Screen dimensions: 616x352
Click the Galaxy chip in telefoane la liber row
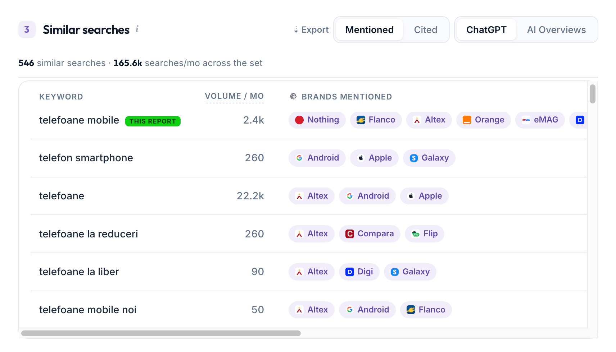point(410,272)
